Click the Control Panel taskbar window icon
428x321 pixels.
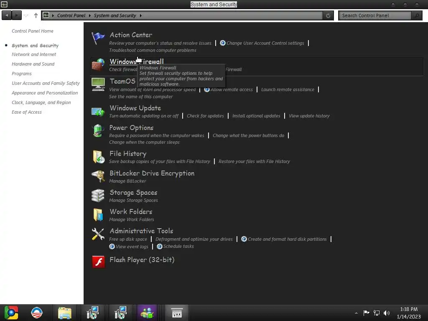coord(177,313)
